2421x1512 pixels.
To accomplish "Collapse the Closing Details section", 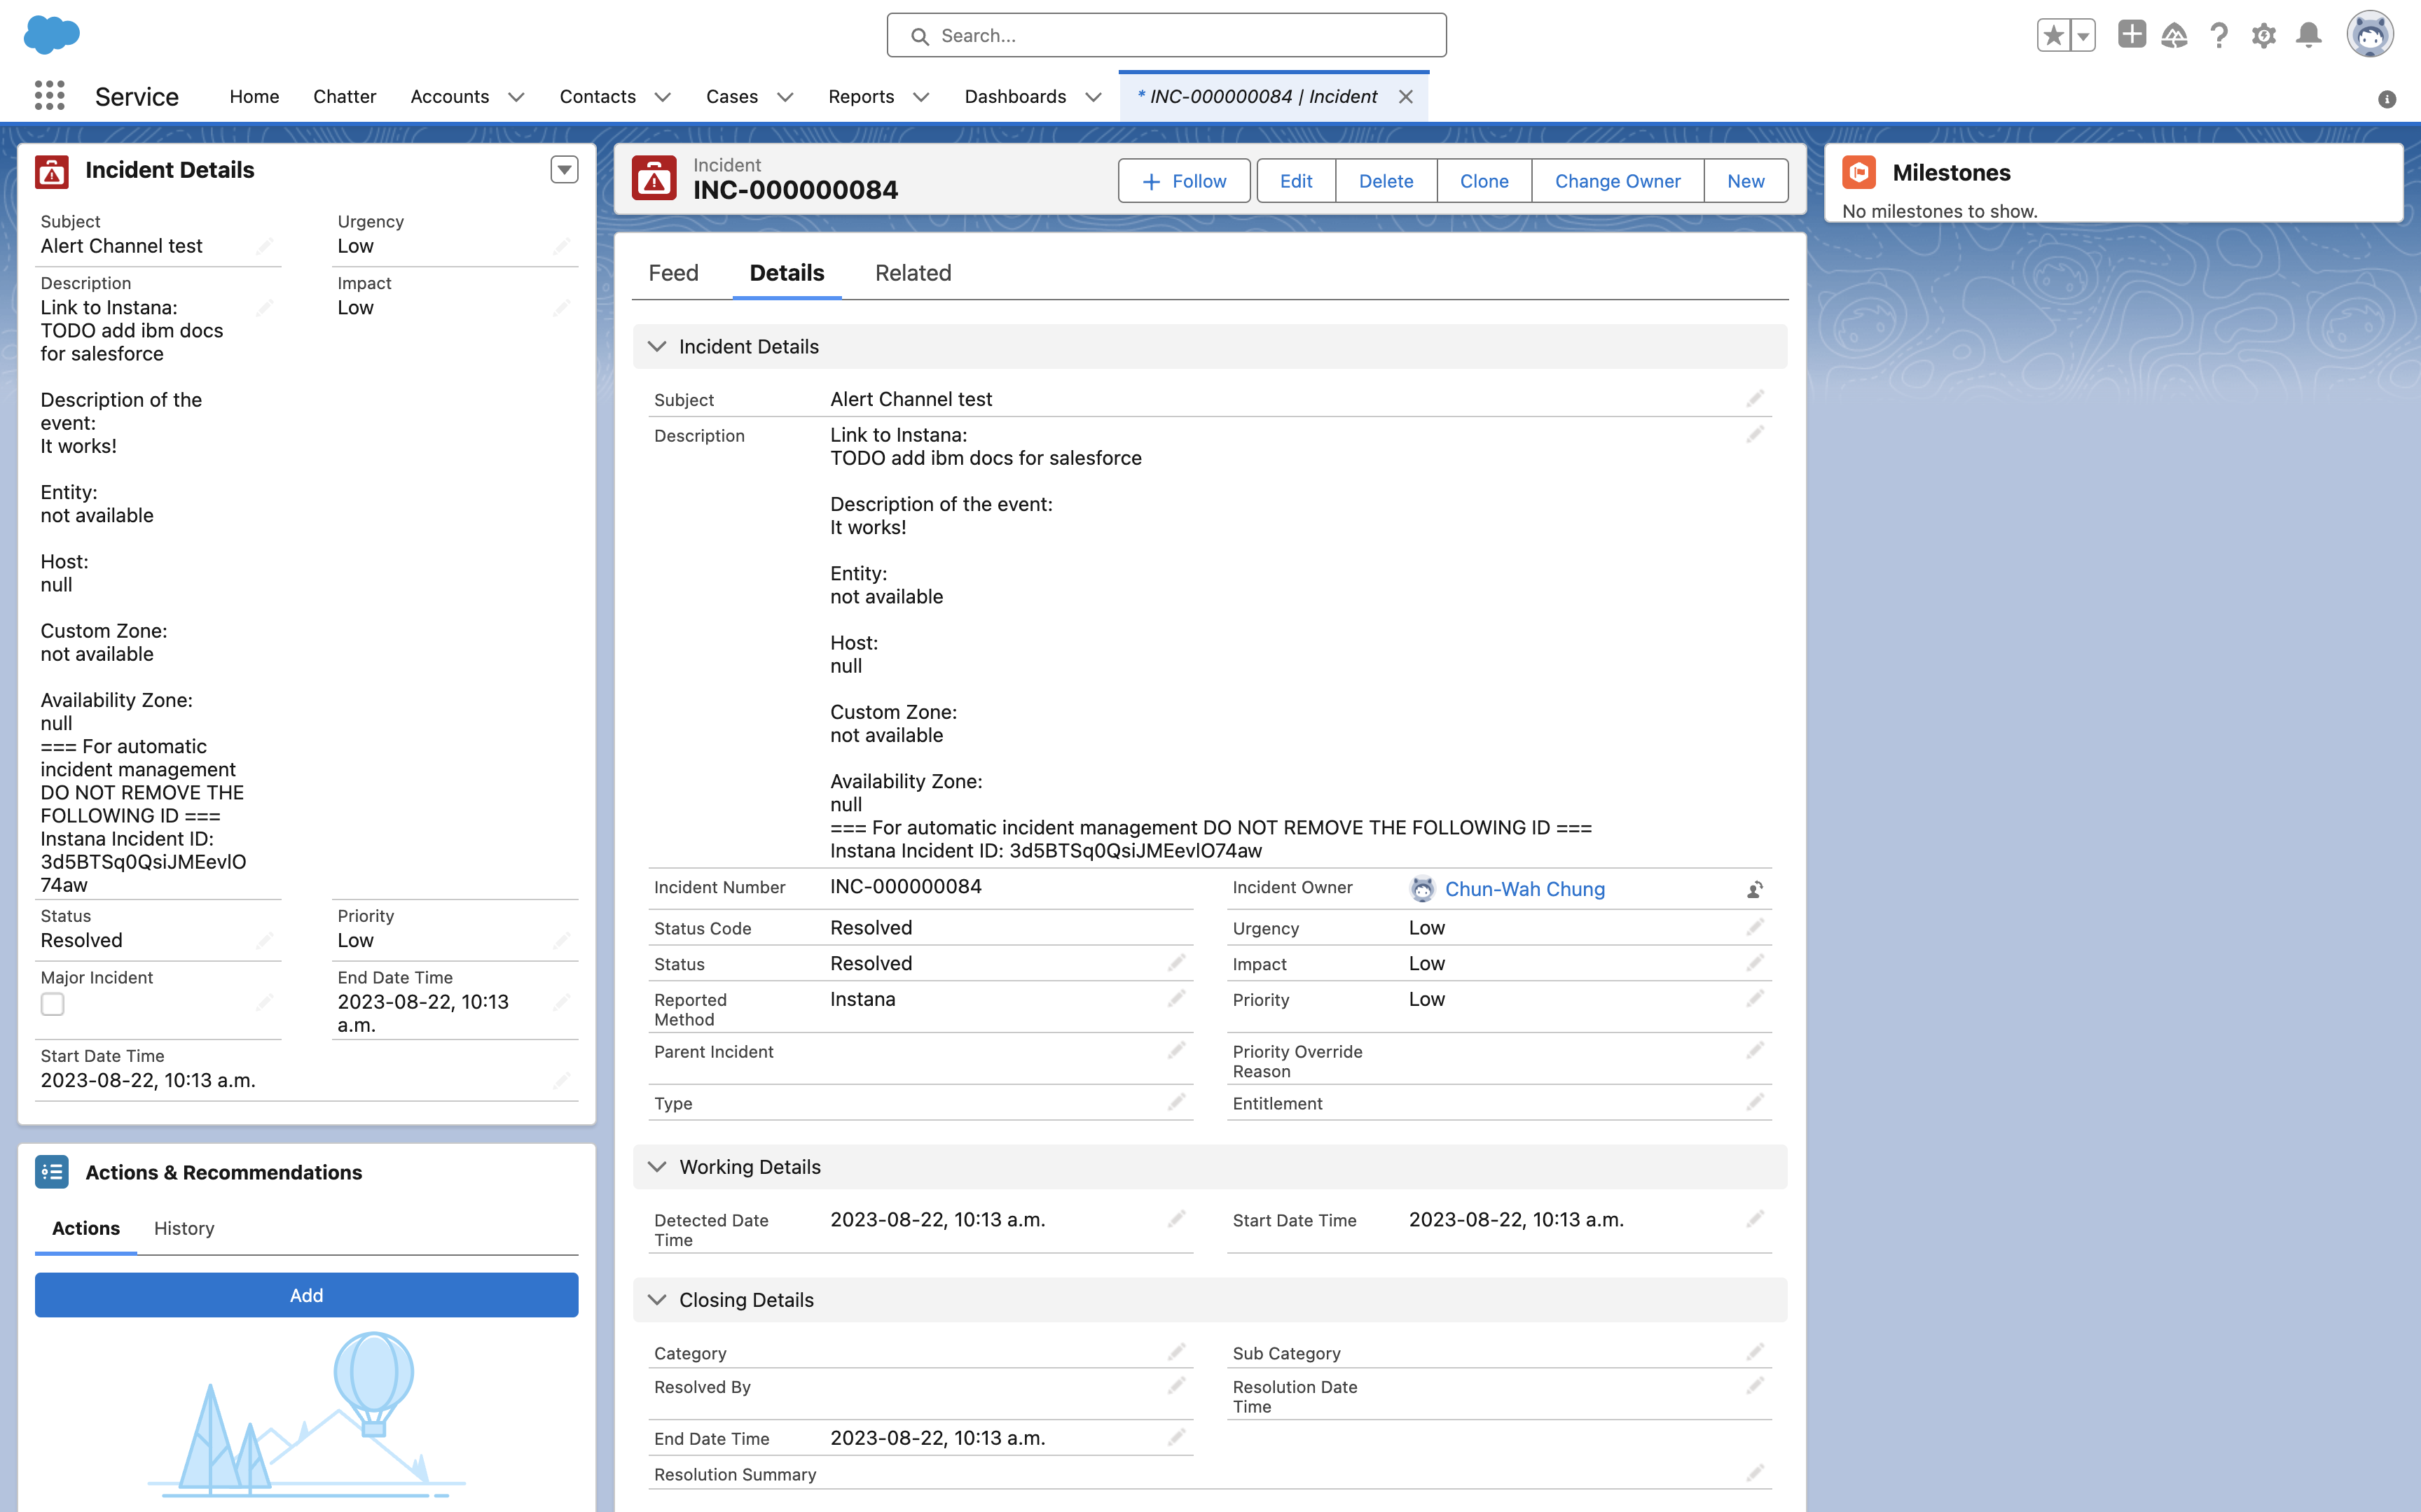I will point(656,1300).
